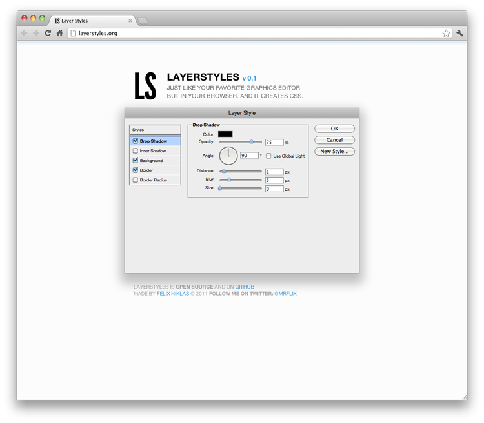Click the browser forward arrow

[36, 33]
